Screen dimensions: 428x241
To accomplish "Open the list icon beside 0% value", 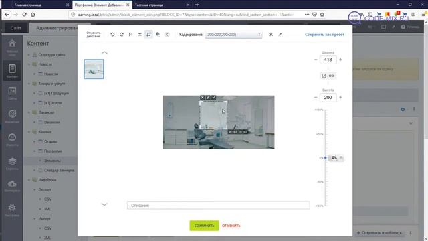I will 341,158.
